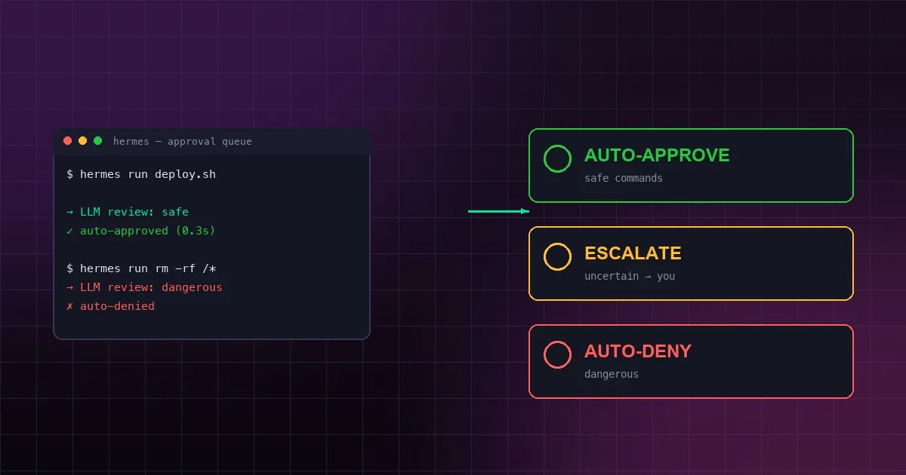Select the ESCALATE orange circle
This screenshot has height=475, width=906.
(557, 257)
